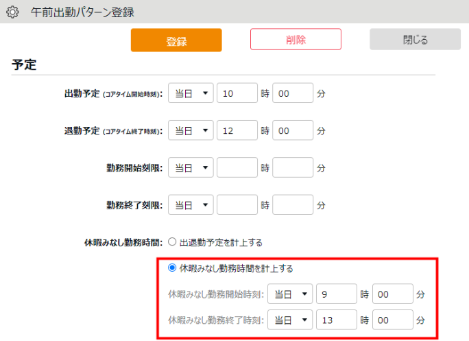The height and width of the screenshot is (341, 469).
Task: Click the 休暇みなし勤務終了時刻 hour field showing 13
Action: click(x=336, y=320)
